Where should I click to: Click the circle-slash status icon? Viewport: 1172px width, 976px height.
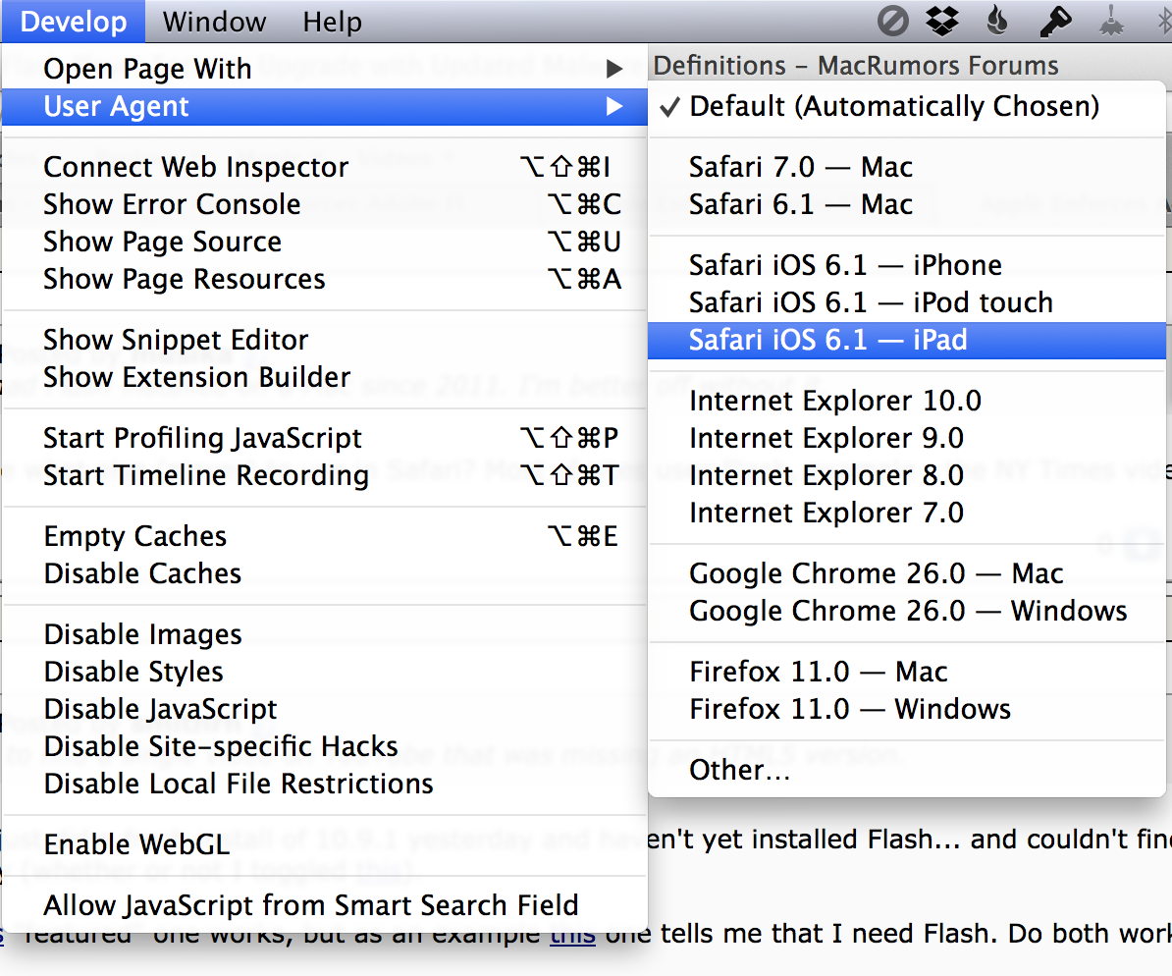tap(893, 22)
